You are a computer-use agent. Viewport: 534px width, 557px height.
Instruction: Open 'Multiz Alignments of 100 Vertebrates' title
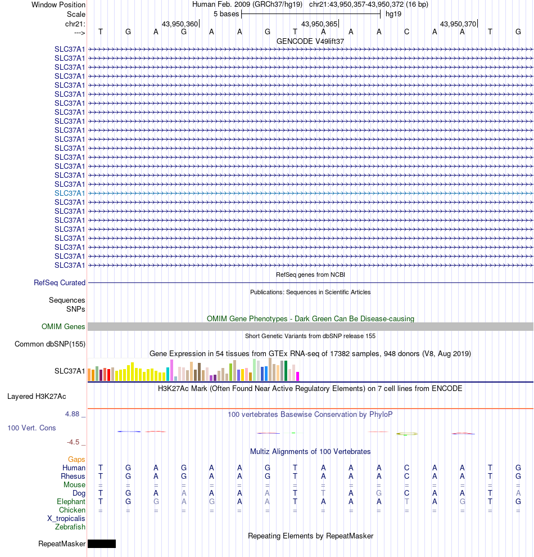pyautogui.click(x=310, y=451)
